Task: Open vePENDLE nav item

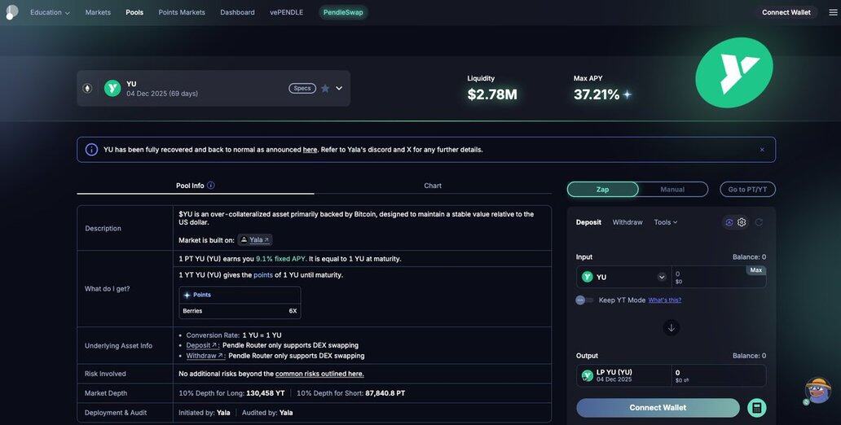Action: (x=286, y=12)
